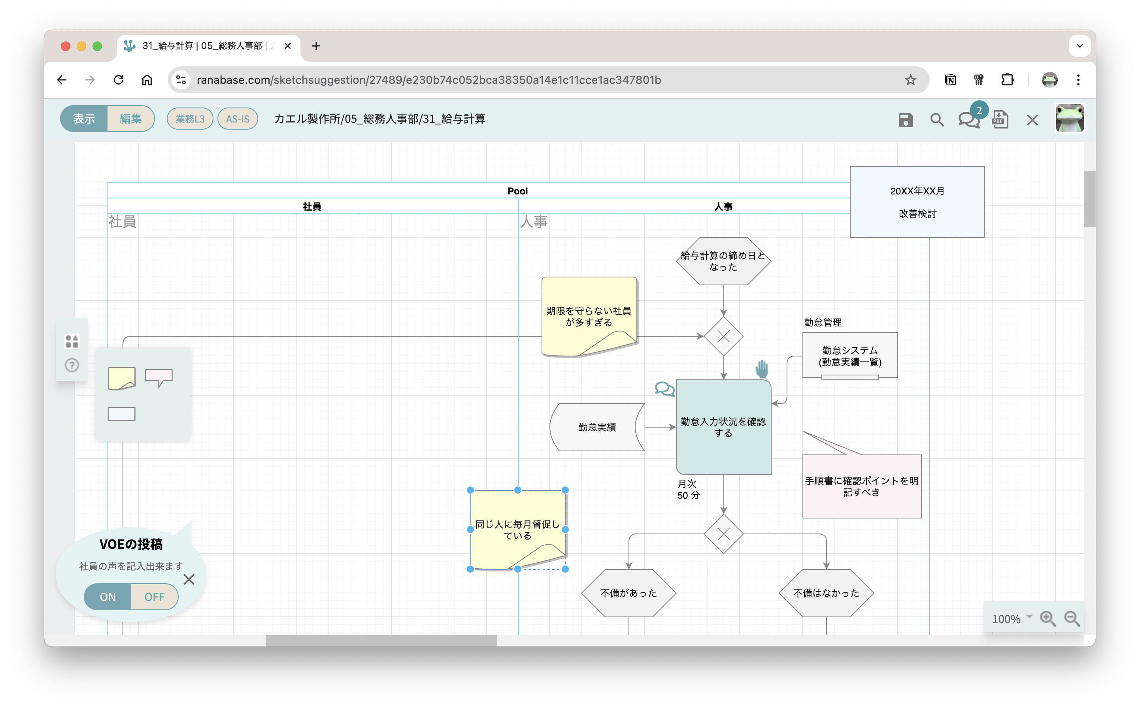Image resolution: width=1140 pixels, height=705 pixels.
Task: Close the 31_給与計算 tab
Action: tap(288, 46)
